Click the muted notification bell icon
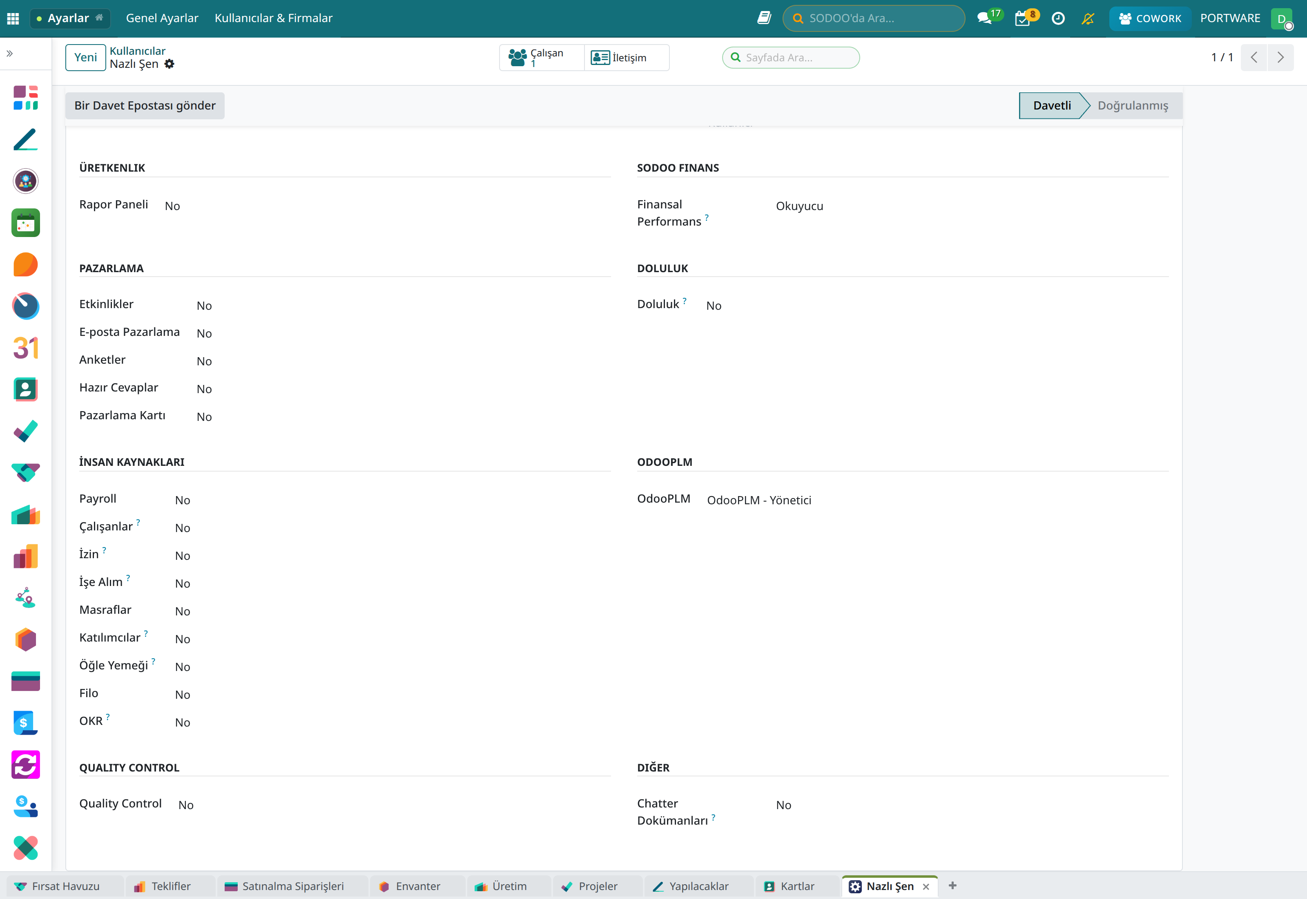 coord(1088,18)
